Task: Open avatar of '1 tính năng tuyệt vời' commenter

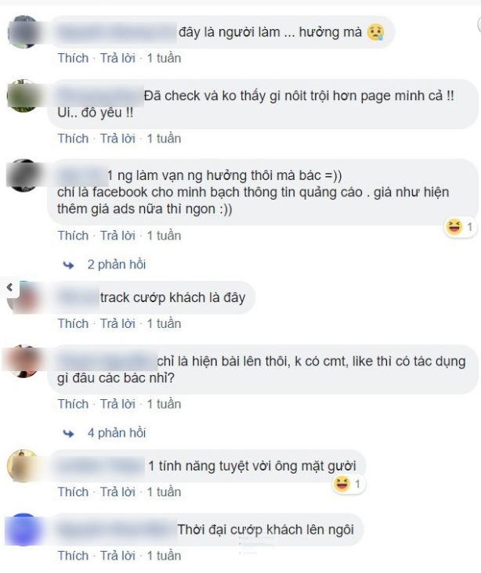Action: pos(24,466)
